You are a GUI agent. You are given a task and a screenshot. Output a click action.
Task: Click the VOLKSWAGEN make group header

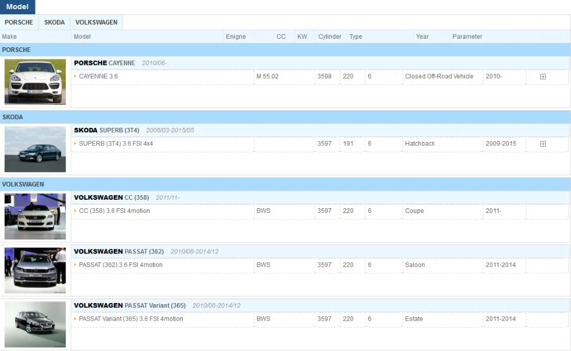(285, 184)
